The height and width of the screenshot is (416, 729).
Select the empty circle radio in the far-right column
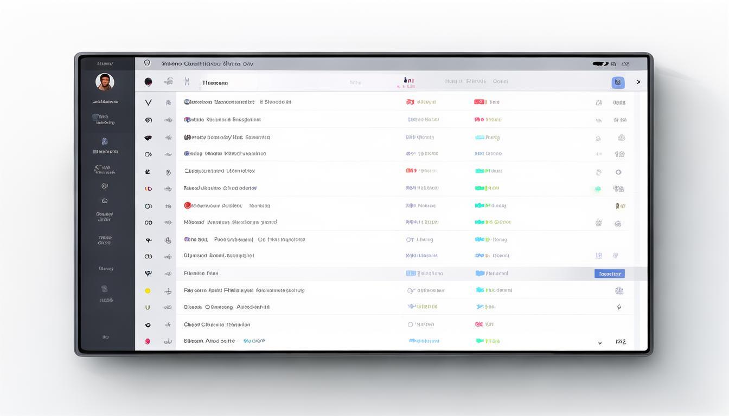tap(618, 172)
